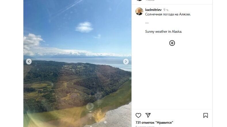Click the small white cloud in the photo
The image size is (227, 127).
pos(84,27)
